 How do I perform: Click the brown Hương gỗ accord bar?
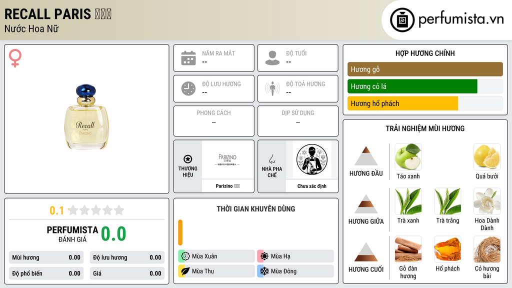425,69
